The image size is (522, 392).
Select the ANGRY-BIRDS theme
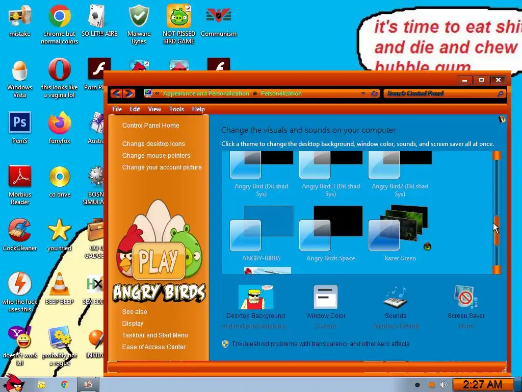(x=262, y=233)
